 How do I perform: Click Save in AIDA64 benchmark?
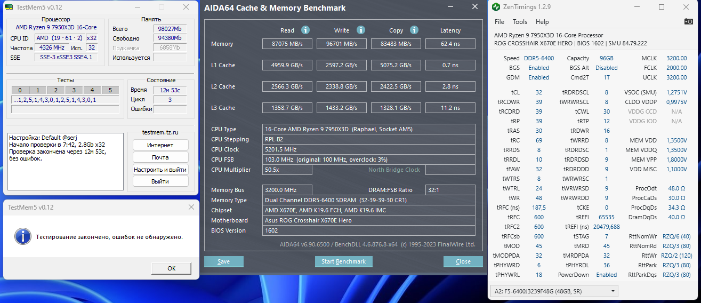(224, 261)
